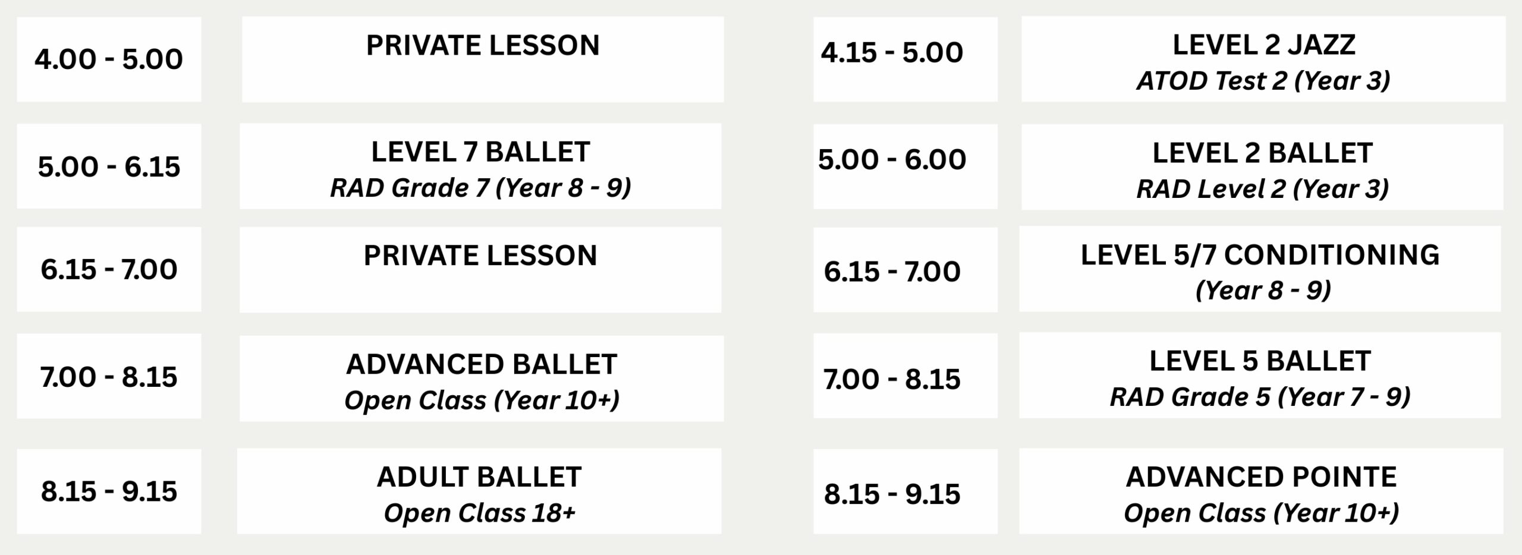This screenshot has height=555, width=1522.
Task: Select the left-column 6.15 - 7.00 slot
Action: click(109, 269)
